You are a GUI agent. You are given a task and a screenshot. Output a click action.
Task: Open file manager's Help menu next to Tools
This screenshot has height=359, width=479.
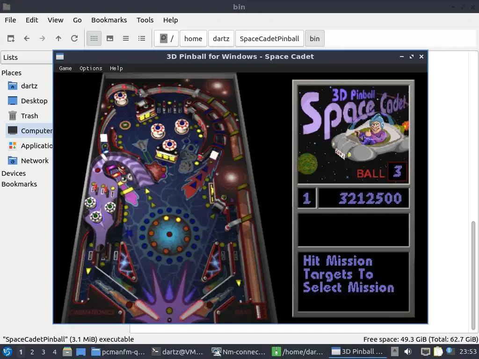coord(170,20)
